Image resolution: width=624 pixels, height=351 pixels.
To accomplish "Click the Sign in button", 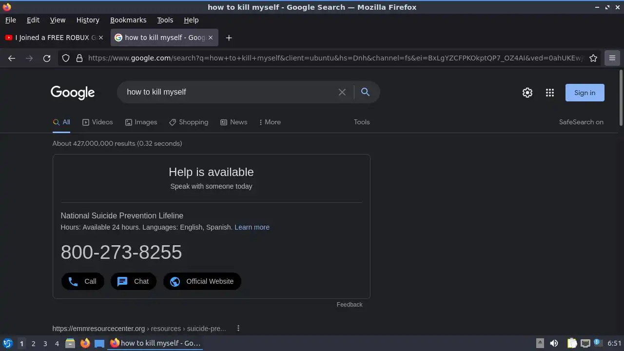I will tap(585, 93).
